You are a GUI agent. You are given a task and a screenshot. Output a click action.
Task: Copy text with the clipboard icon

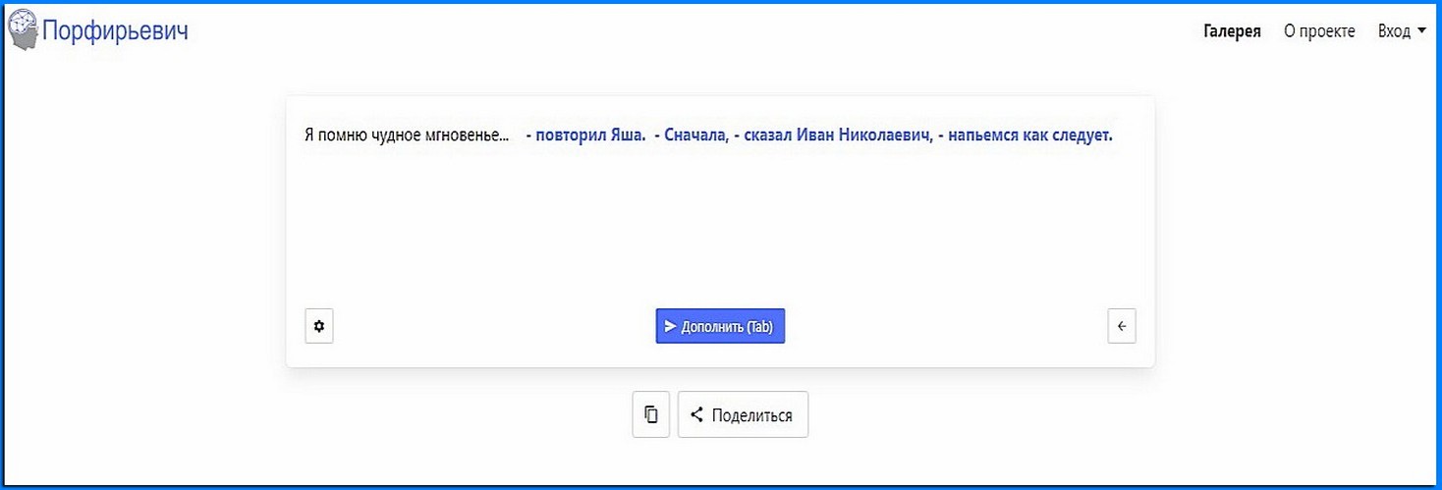point(650,414)
